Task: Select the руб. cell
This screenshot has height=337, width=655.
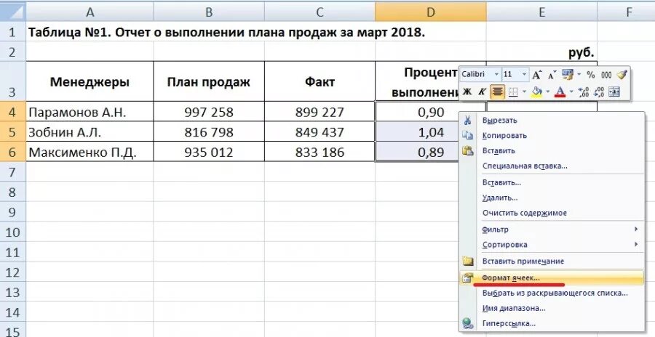Action: [x=541, y=52]
